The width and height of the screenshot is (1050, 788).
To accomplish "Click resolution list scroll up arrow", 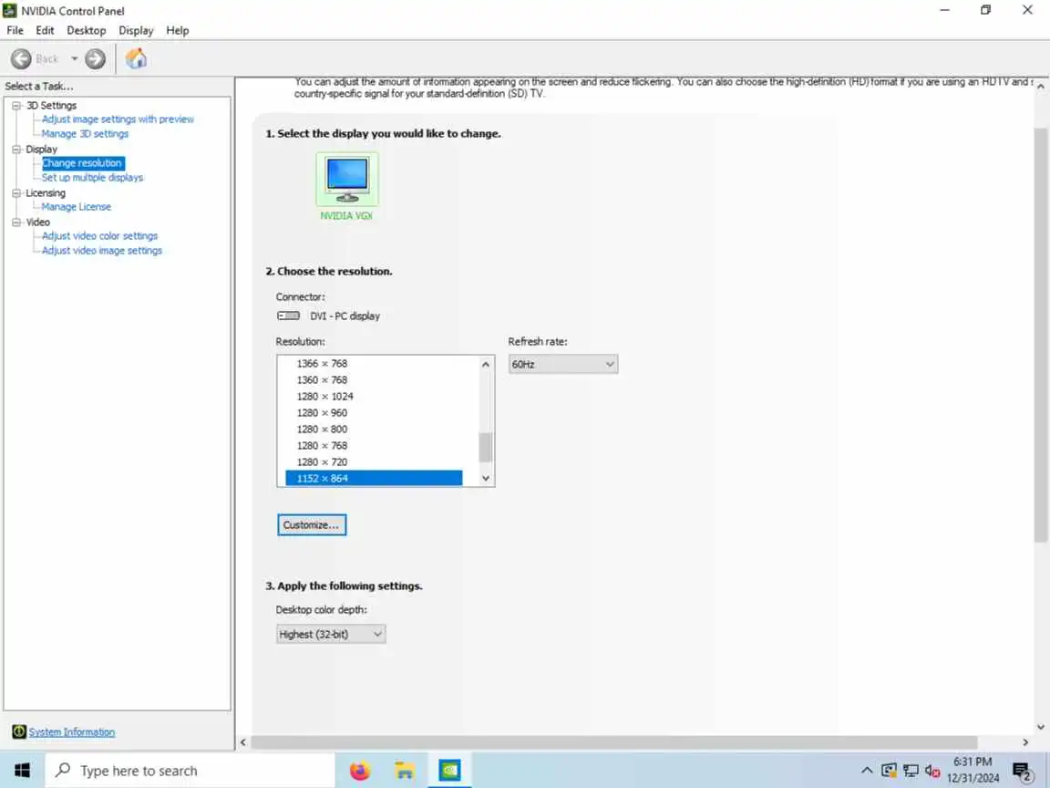I will click(486, 364).
